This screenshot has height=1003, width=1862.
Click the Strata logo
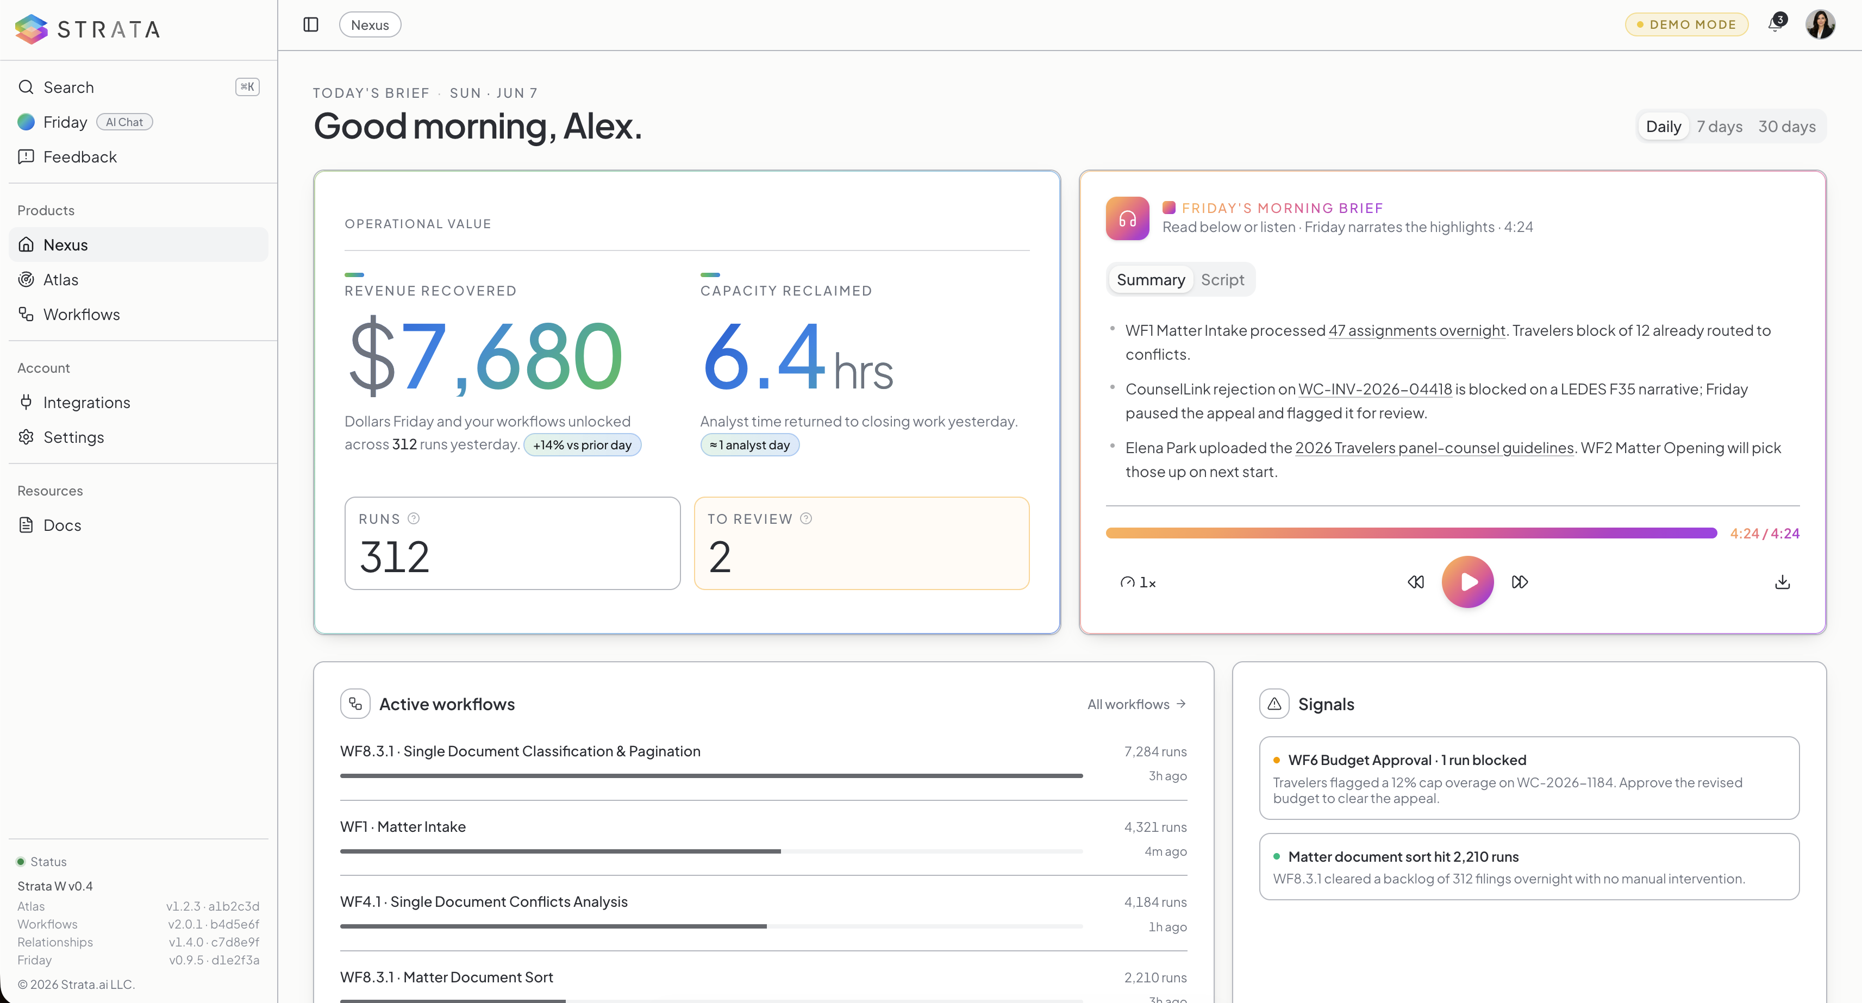[88, 29]
